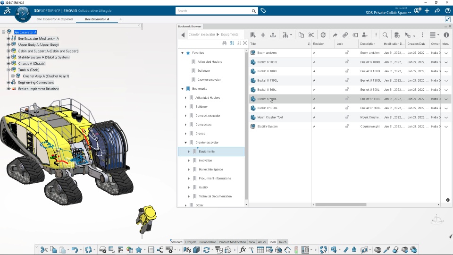Click the help question mark icon in top bar
453x255 pixels.
tap(447, 11)
